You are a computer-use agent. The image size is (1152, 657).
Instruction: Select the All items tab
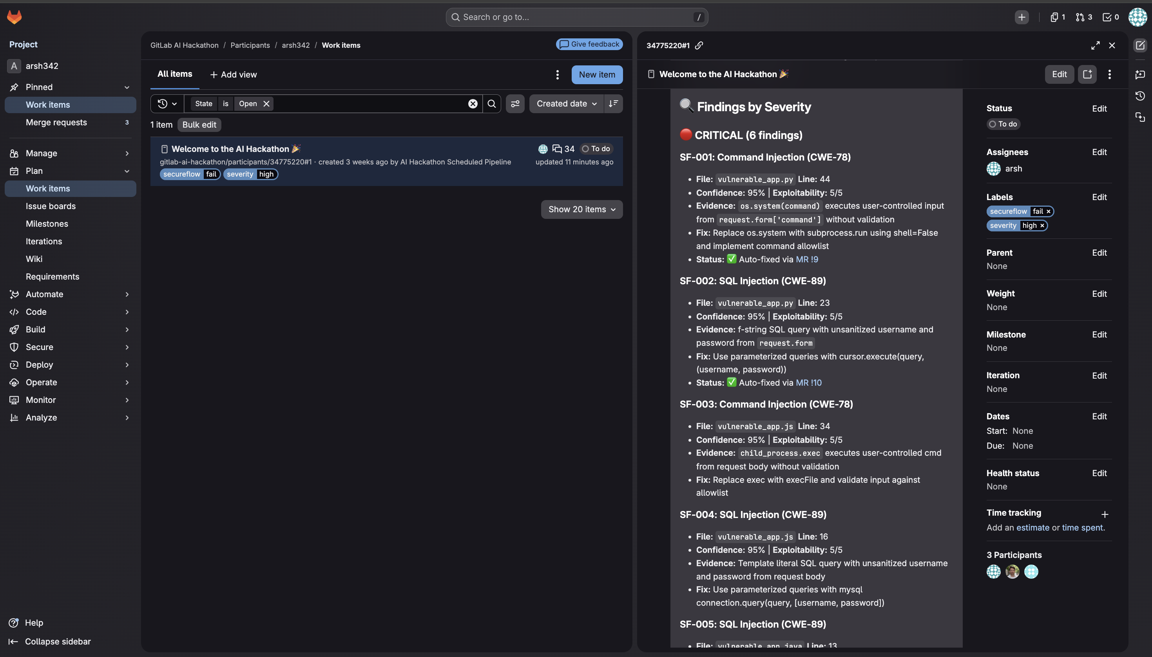tap(175, 74)
